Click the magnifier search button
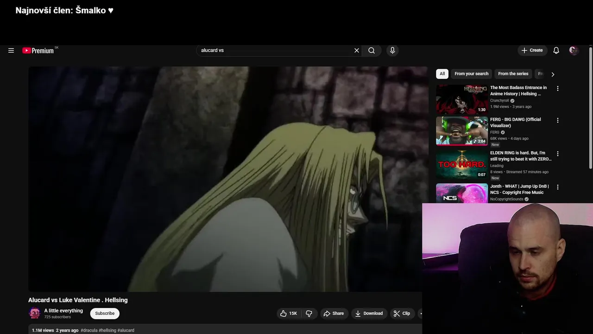593x334 pixels. 372,51
